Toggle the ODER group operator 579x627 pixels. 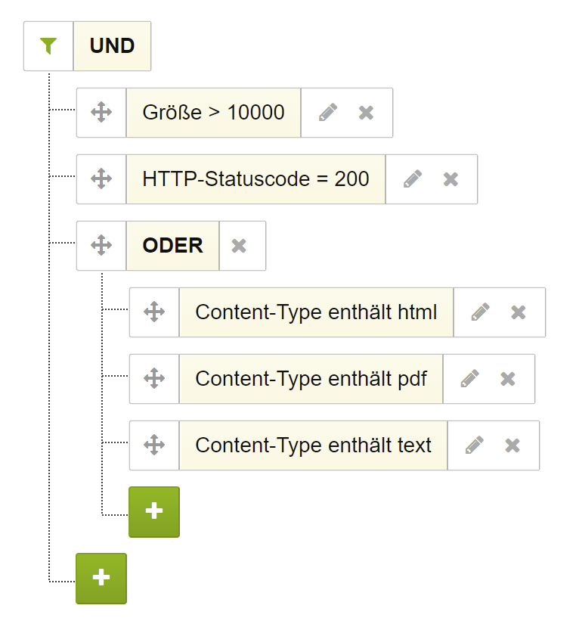[x=172, y=246]
